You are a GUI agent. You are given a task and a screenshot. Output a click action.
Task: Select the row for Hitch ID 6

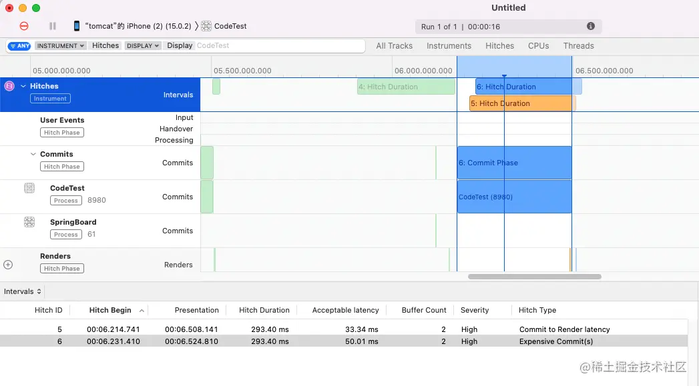343,341
